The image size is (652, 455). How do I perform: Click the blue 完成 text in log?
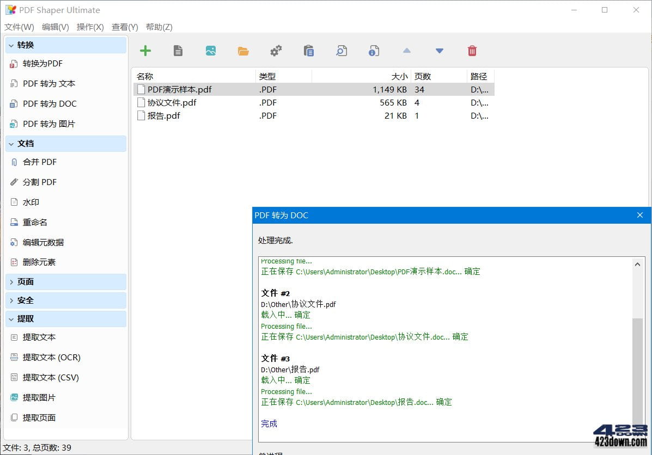click(x=269, y=423)
